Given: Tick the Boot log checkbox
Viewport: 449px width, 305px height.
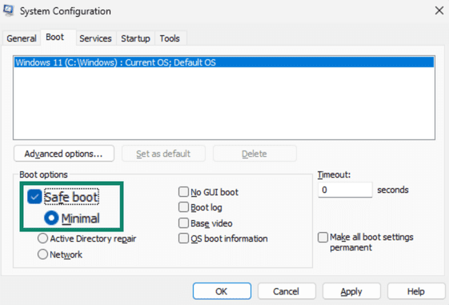Looking at the screenshot, I should click(x=183, y=207).
